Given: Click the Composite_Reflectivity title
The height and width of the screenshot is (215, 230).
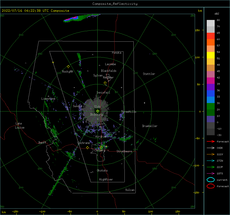Looking at the screenshot, I should 115,4.
